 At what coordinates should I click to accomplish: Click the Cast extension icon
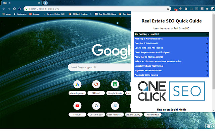point(191,9)
